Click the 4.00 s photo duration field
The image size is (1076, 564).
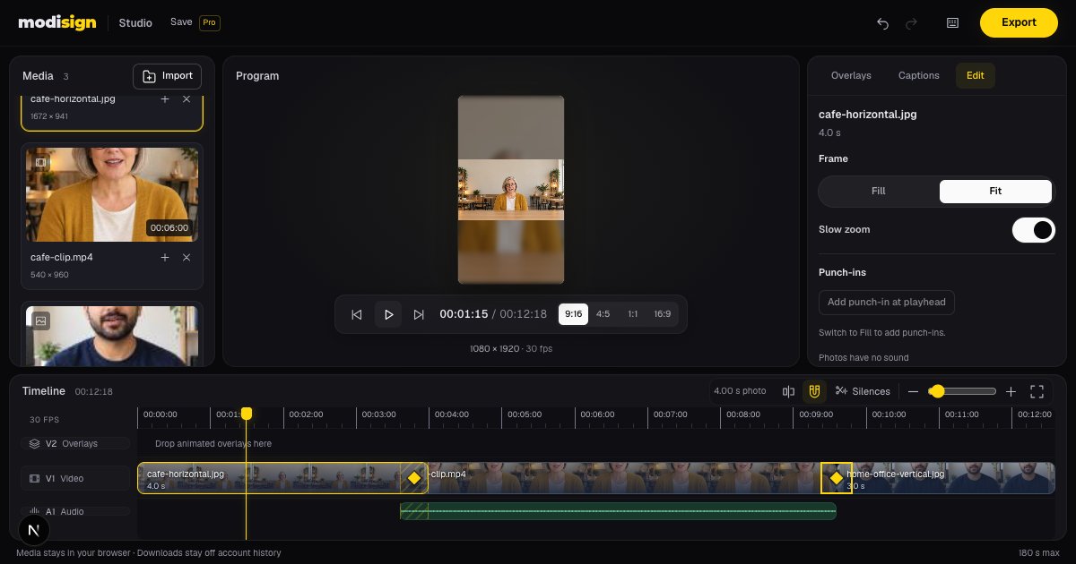tap(740, 391)
